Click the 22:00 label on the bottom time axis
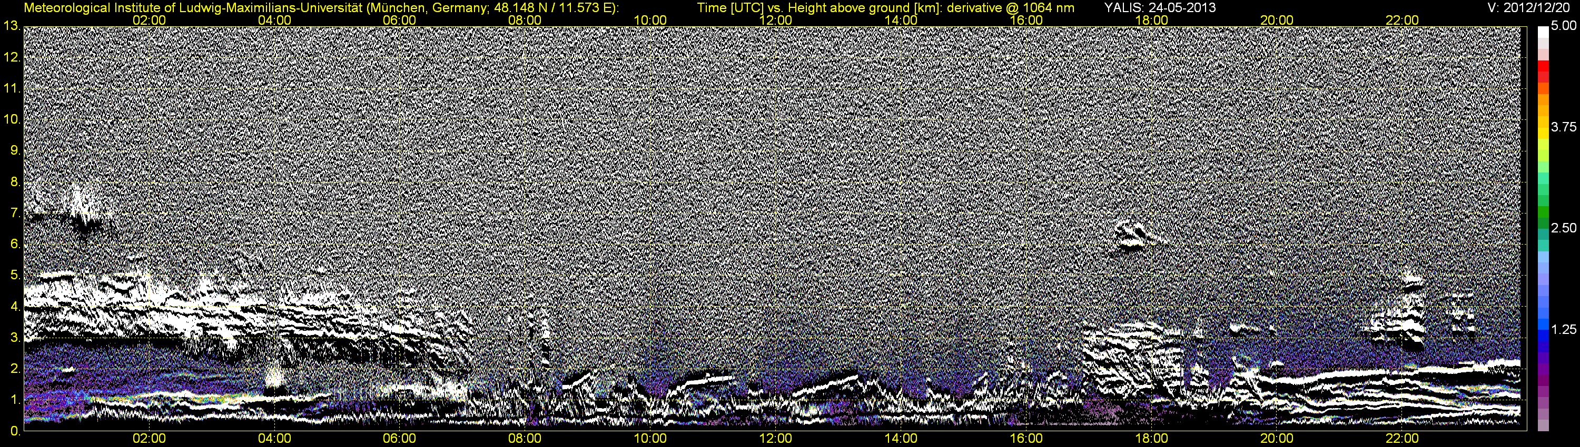The width and height of the screenshot is (1580, 447). point(1402,439)
